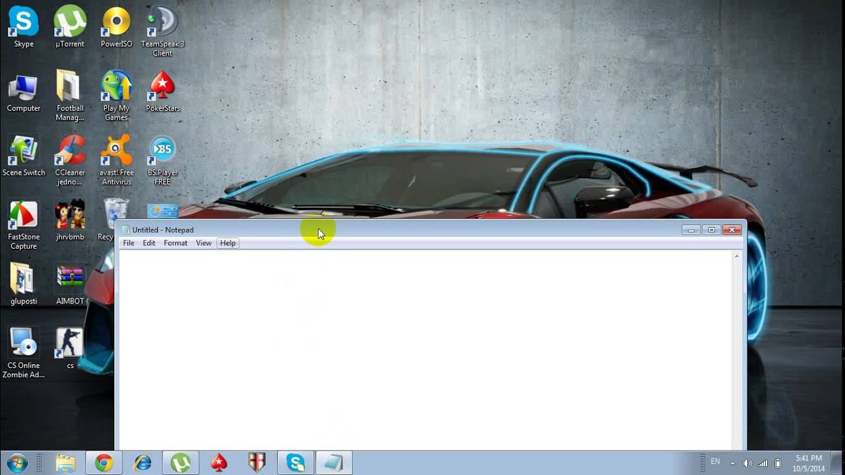Select the TeamSpeak 3 Client icon
This screenshot has height=475, width=845.
(162, 30)
